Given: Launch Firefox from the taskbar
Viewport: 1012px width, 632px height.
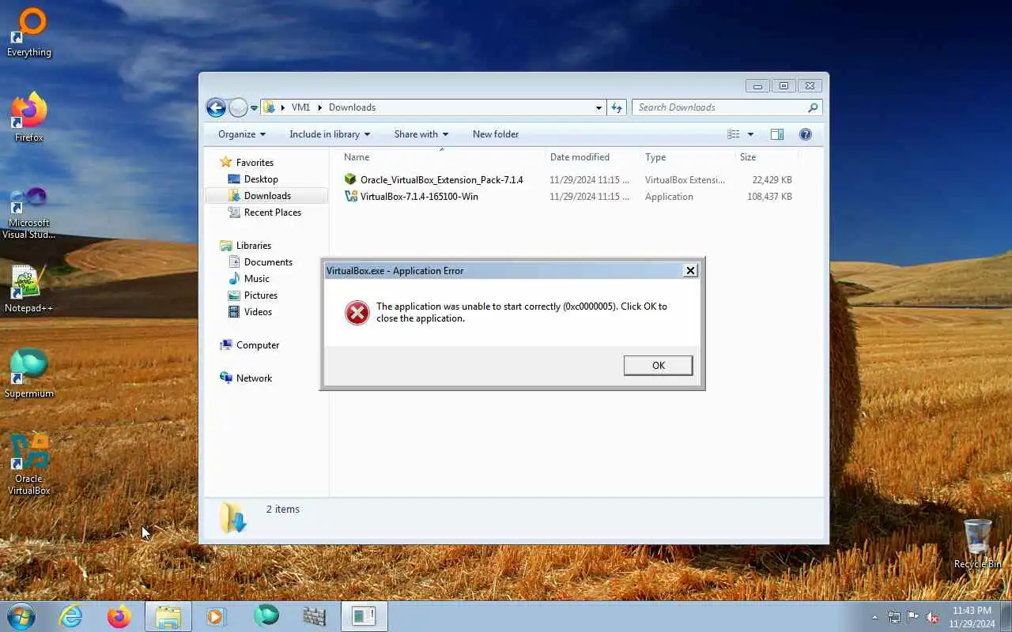Looking at the screenshot, I should click(x=119, y=616).
